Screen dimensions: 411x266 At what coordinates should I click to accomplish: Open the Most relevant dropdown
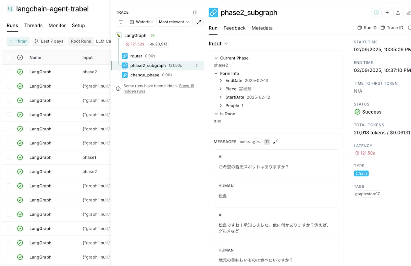pyautogui.click(x=174, y=22)
